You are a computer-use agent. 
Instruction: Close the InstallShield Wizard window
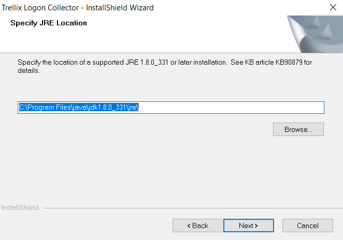click(x=333, y=7)
